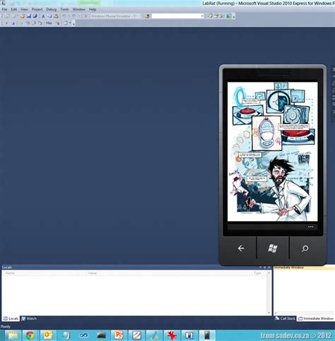Click the Paste toolbar icon
335x341 pixels.
point(56,16)
